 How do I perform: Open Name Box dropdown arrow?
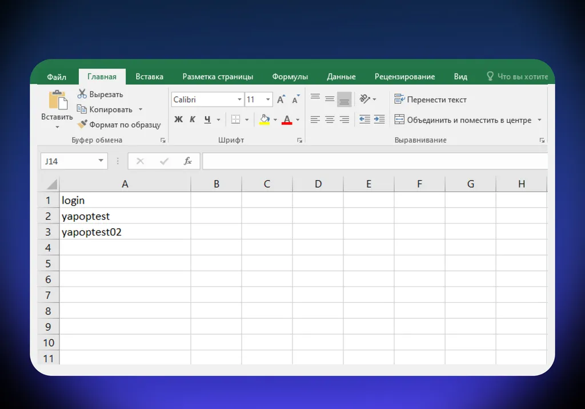pos(101,160)
